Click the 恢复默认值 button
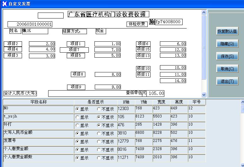 227,31
